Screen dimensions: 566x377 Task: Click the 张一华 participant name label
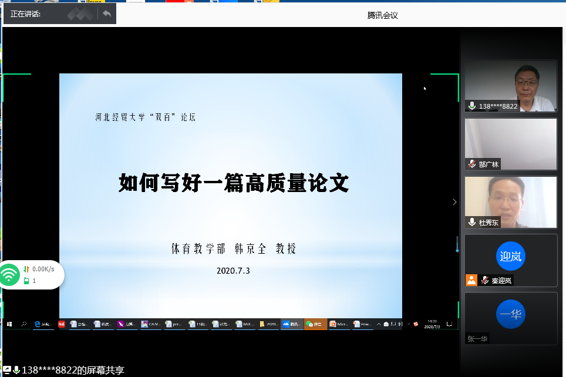pyautogui.click(x=478, y=338)
